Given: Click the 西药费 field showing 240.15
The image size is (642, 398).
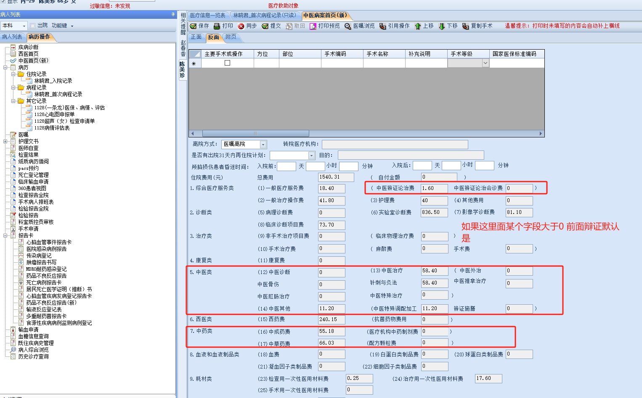Looking at the screenshot, I should click(332, 319).
